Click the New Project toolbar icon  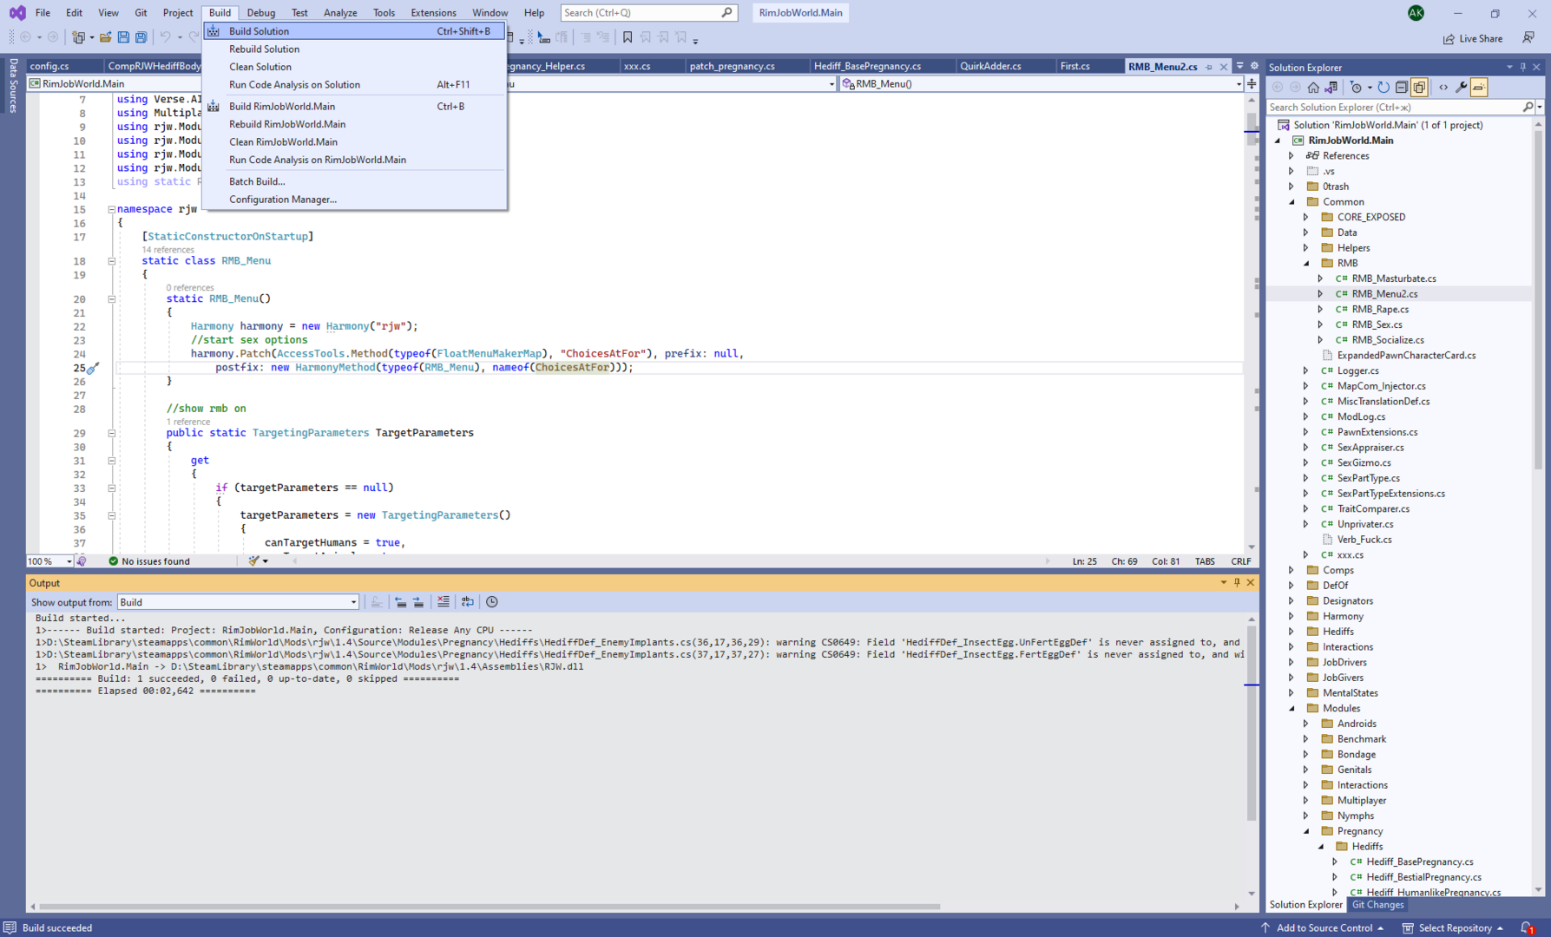[78, 37]
